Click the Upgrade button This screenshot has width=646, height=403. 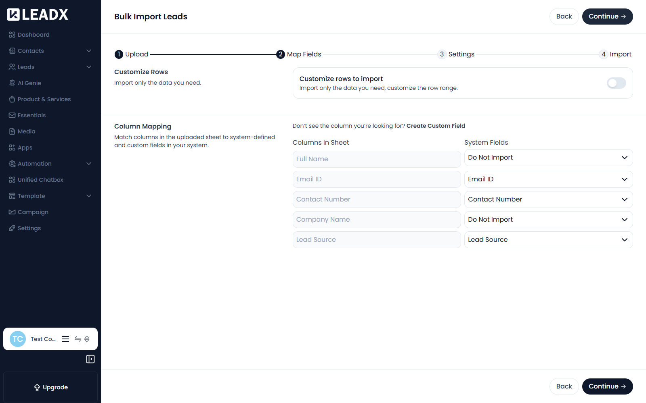pos(50,387)
